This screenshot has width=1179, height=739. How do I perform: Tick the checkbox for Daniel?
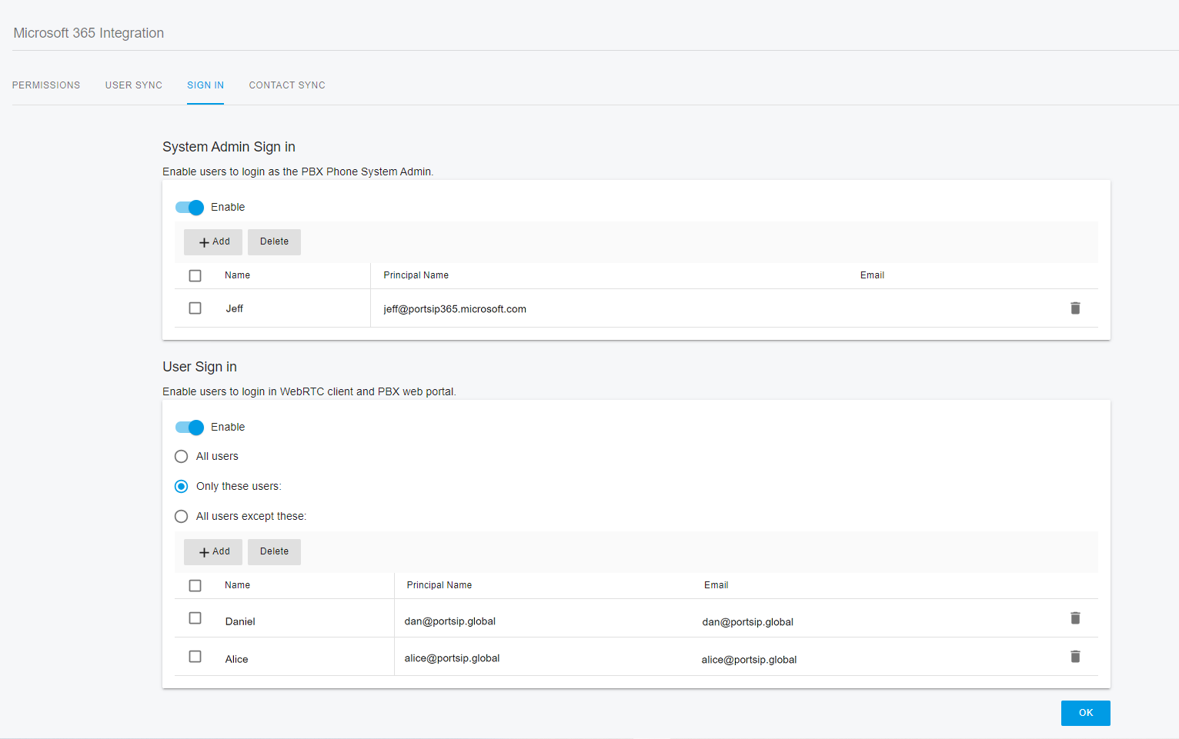point(195,618)
